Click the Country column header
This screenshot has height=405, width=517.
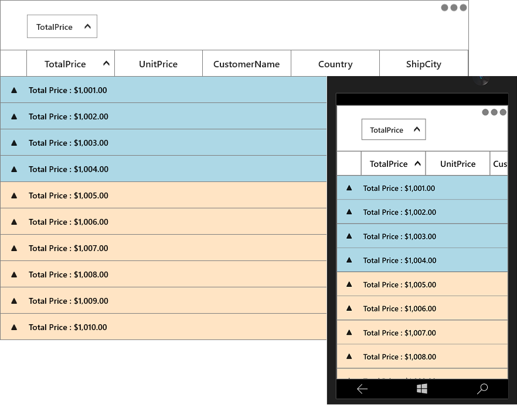pos(335,64)
